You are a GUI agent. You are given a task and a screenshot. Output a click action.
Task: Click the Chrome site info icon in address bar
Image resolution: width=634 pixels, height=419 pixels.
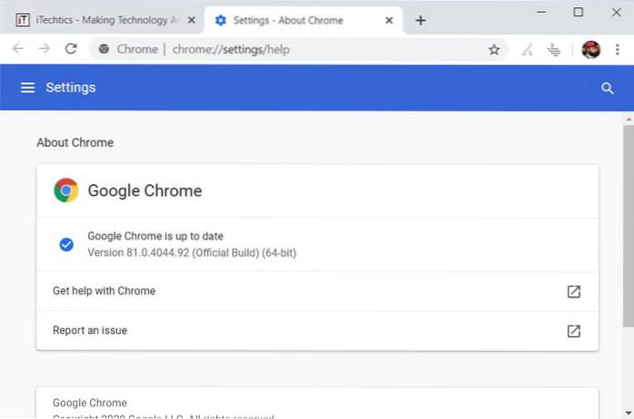104,49
